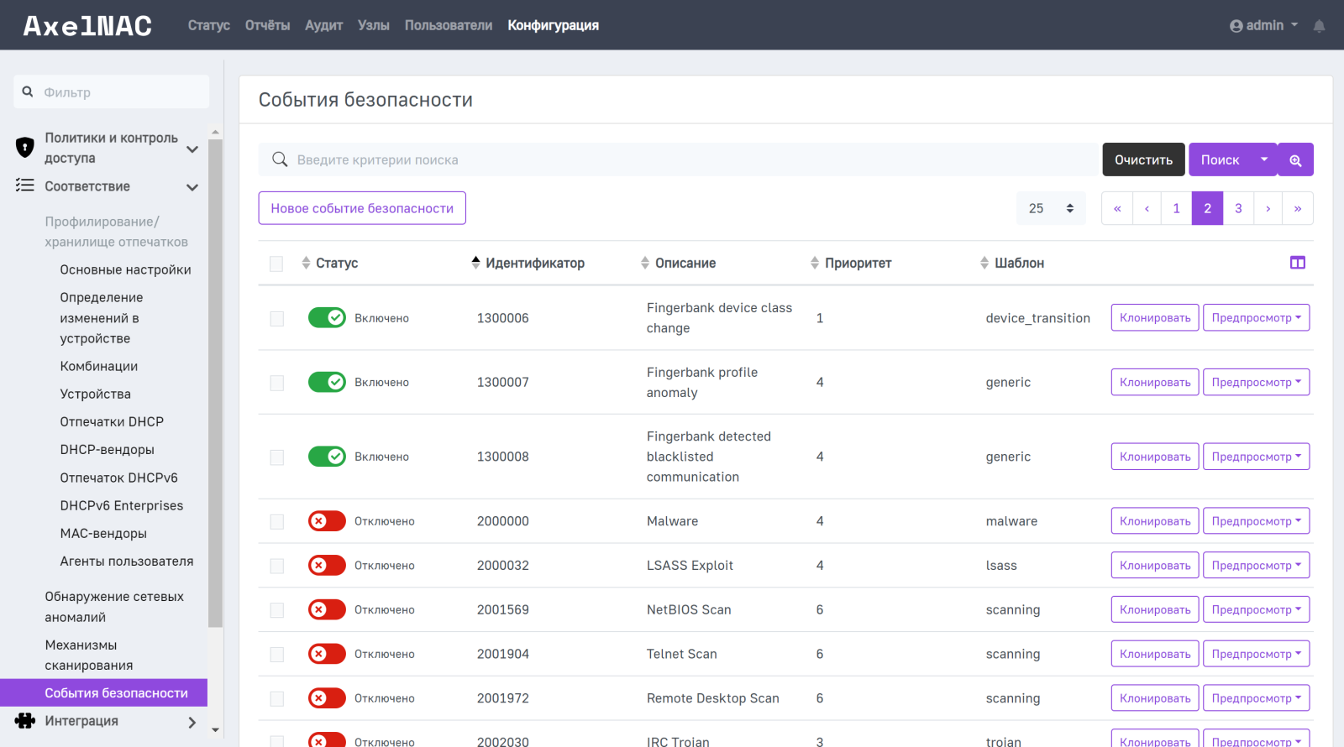Click the AxelNAC logo
The height and width of the screenshot is (747, 1344).
click(x=87, y=26)
